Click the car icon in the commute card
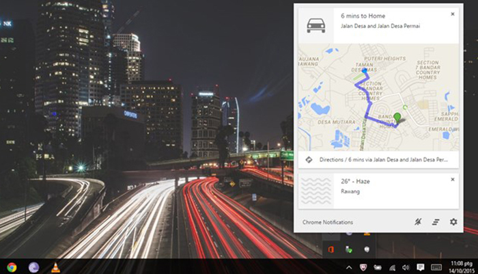The image size is (478, 274). point(316,26)
